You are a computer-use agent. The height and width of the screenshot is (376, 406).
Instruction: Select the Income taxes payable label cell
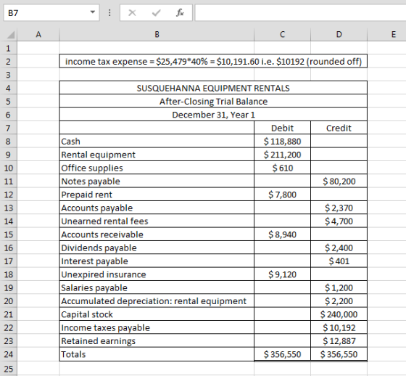(x=157, y=328)
